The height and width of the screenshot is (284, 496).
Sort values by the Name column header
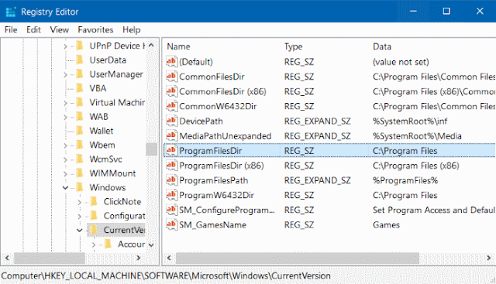pos(222,46)
